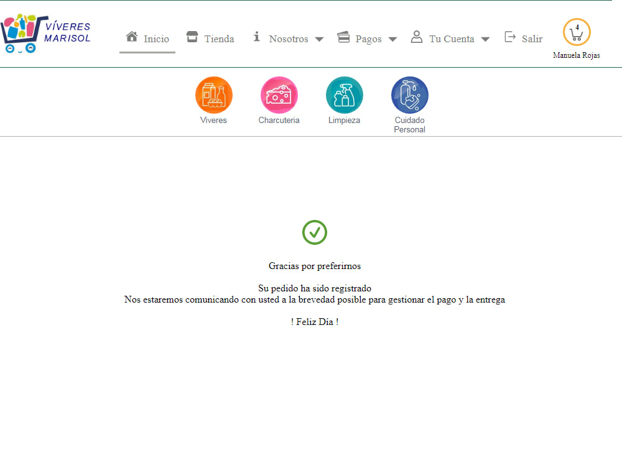Open the Inicio menu item
This screenshot has height=466, width=622.
(156, 39)
